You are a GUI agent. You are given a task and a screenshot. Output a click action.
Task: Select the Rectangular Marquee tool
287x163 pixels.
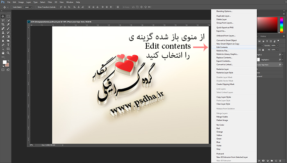tap(8, 16)
